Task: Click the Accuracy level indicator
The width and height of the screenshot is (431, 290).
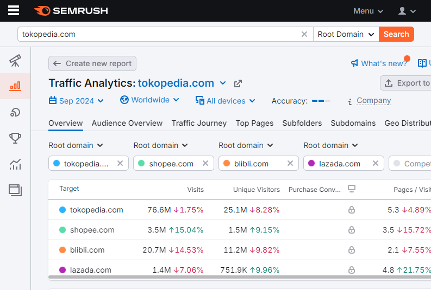Action: [x=321, y=101]
